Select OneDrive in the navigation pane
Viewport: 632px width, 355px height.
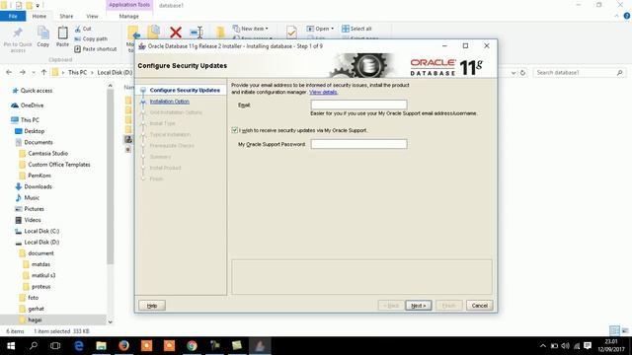[32, 106]
